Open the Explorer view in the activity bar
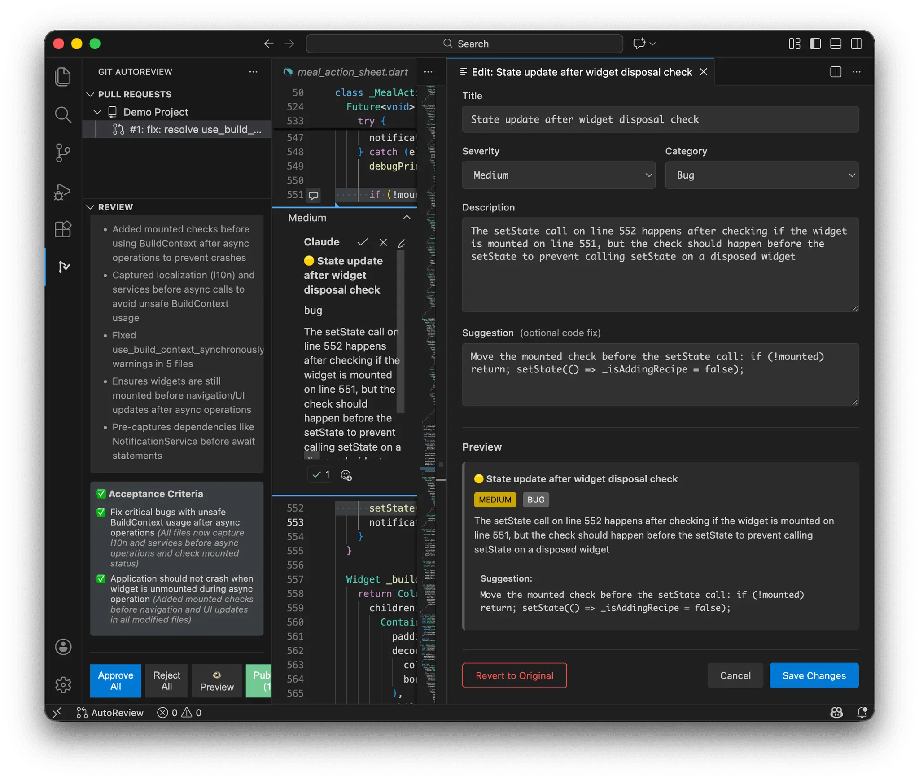This screenshot has width=919, height=780. pyautogui.click(x=63, y=77)
